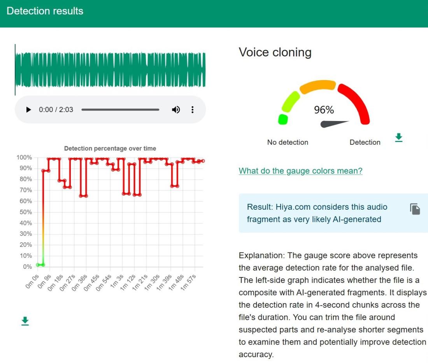Click the last data point at chart end
Screen dimensions: 428x363
pyautogui.click(x=203, y=161)
